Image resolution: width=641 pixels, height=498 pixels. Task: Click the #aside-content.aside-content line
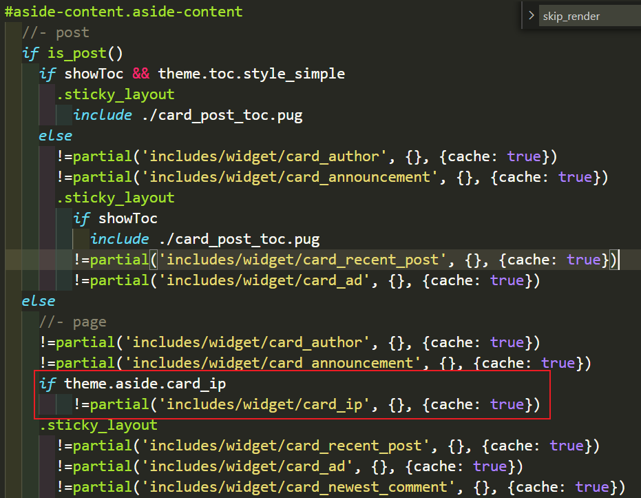tap(124, 12)
